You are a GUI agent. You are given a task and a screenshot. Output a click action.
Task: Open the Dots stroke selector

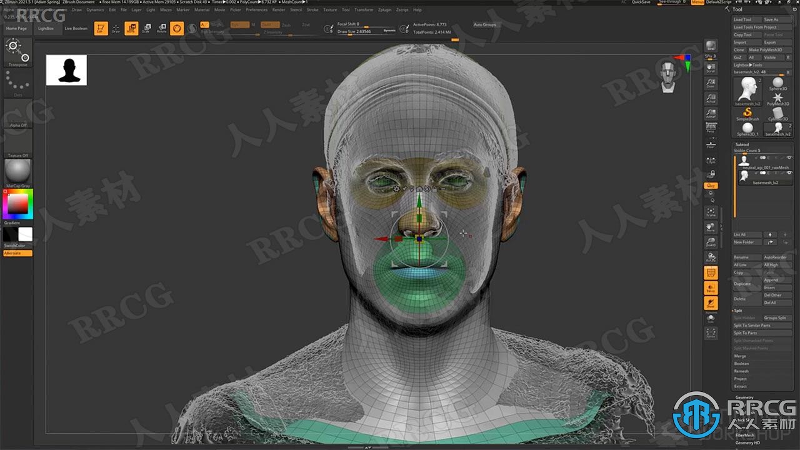[x=17, y=83]
